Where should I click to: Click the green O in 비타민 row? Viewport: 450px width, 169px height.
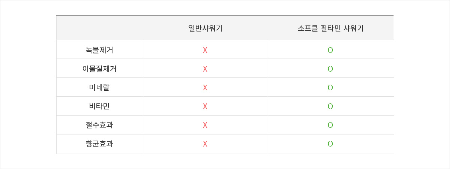pos(330,106)
